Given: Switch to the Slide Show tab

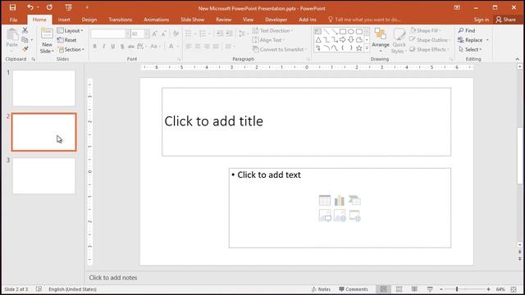Looking at the screenshot, I should [x=193, y=20].
